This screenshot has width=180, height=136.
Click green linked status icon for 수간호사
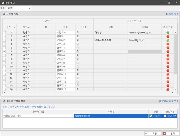point(168,33)
